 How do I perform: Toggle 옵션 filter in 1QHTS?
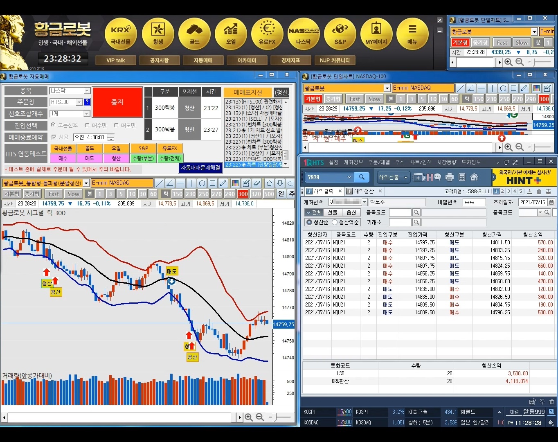351,212
